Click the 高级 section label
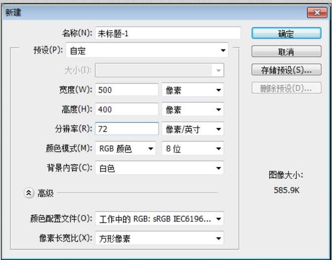This screenshot has width=332, height=260. coord(46,193)
